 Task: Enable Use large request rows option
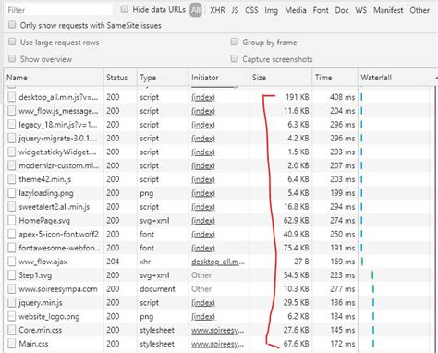coord(12,42)
